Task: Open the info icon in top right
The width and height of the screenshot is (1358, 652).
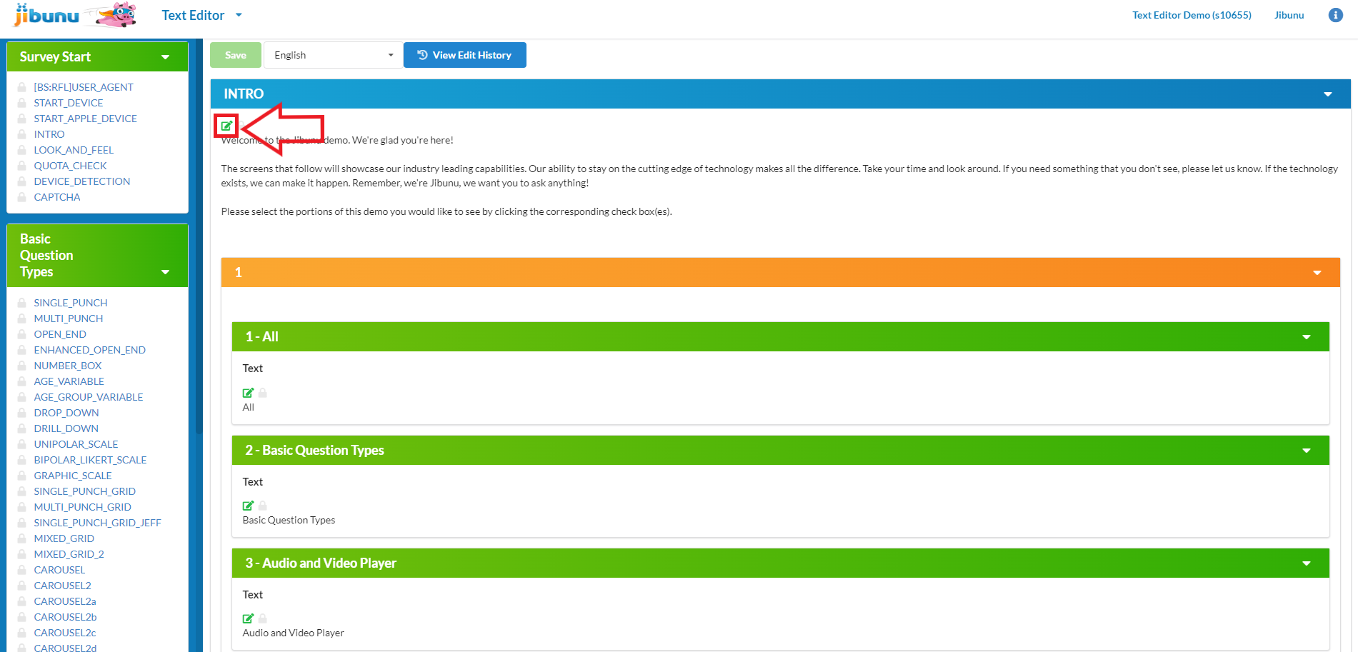Action: point(1335,15)
